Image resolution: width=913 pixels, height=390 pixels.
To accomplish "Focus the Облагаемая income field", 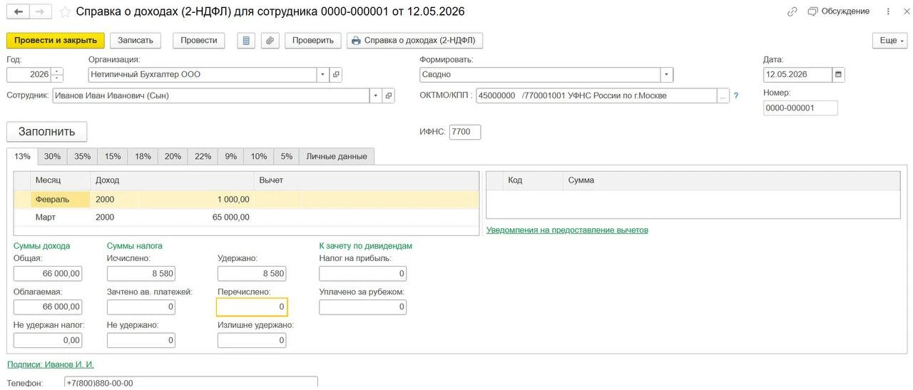I will (48, 307).
